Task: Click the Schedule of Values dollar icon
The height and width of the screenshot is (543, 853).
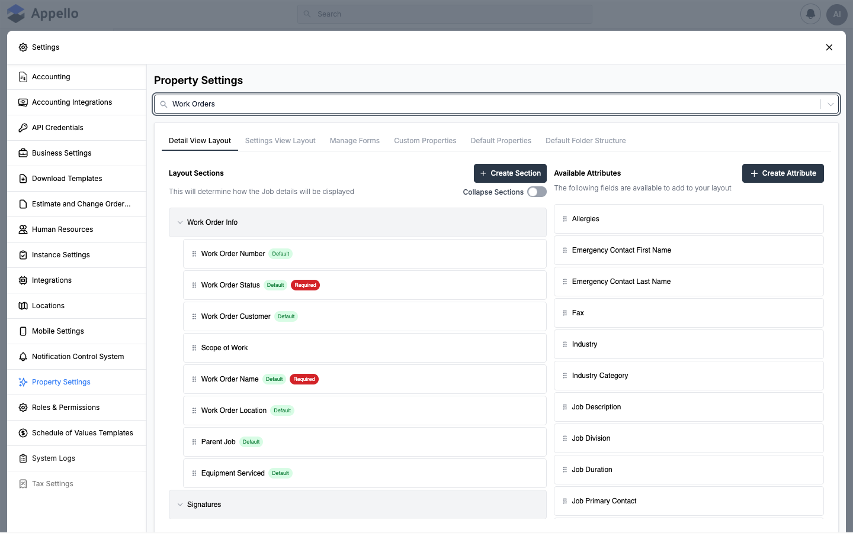Action: (23, 433)
